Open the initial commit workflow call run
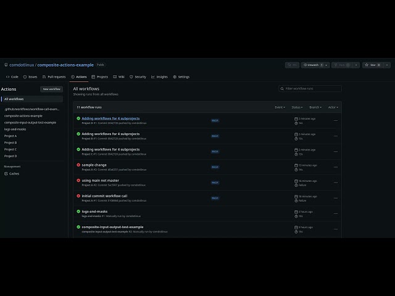 tap(104, 196)
